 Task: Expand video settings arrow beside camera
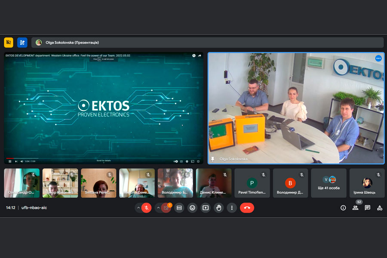(x=158, y=208)
